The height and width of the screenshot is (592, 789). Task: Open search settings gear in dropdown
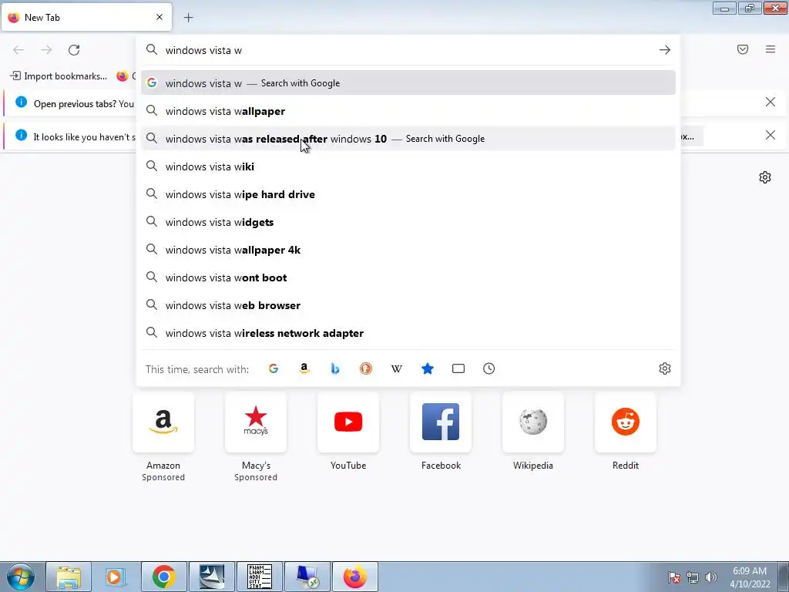coord(665,368)
